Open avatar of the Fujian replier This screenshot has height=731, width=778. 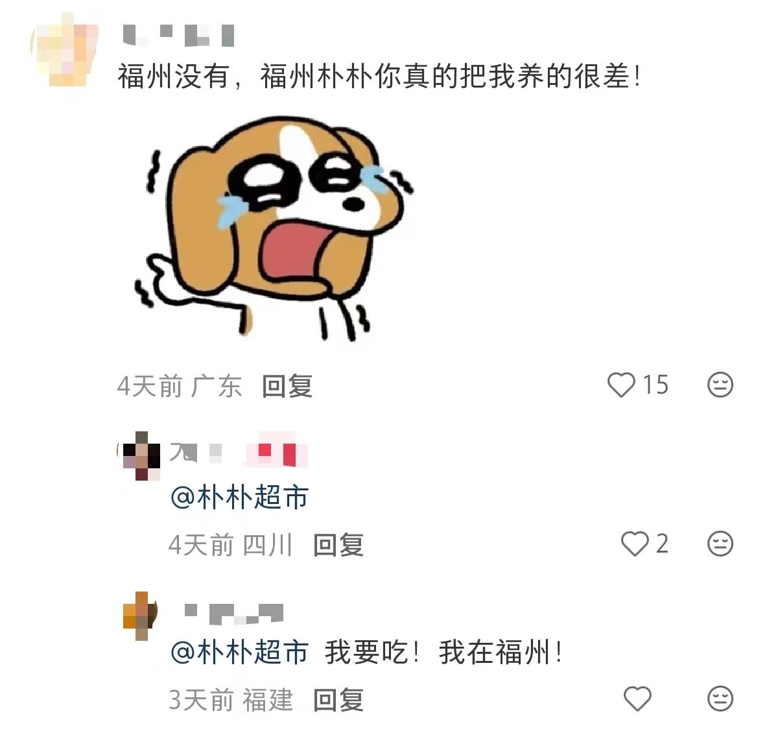point(141,615)
